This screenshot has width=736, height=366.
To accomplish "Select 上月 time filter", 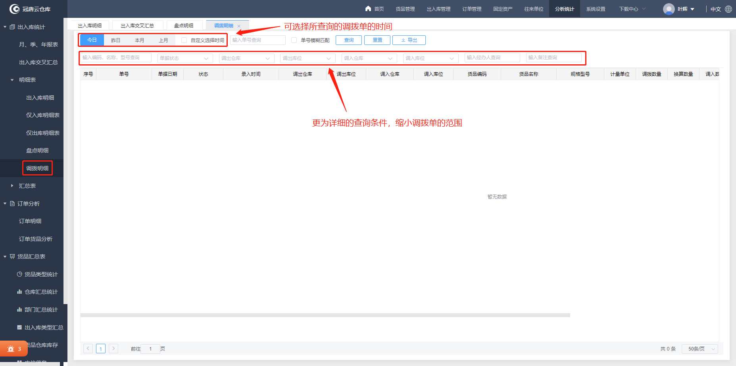I will [163, 40].
